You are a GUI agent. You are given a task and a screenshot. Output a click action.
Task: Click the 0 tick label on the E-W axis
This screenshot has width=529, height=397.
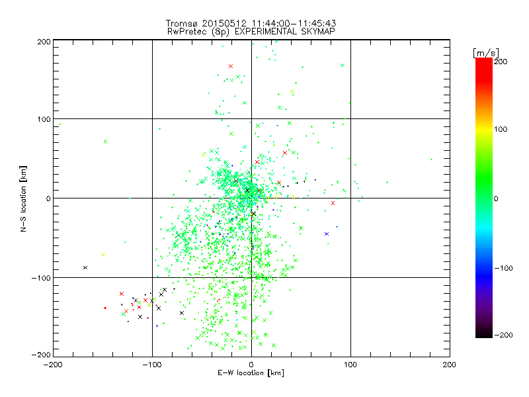point(251,365)
